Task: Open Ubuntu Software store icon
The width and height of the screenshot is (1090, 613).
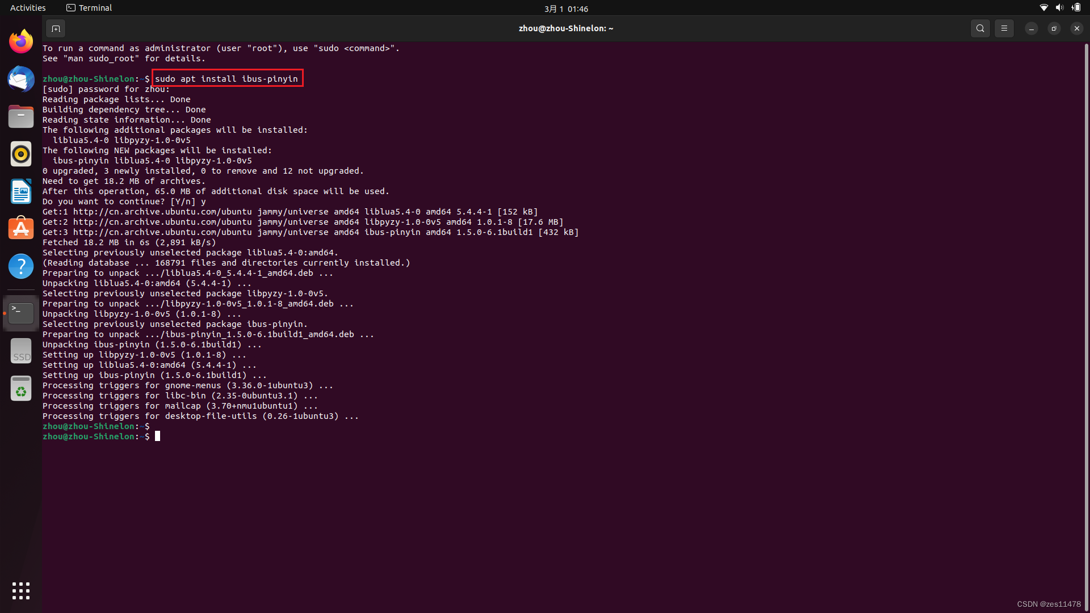Action: [20, 228]
